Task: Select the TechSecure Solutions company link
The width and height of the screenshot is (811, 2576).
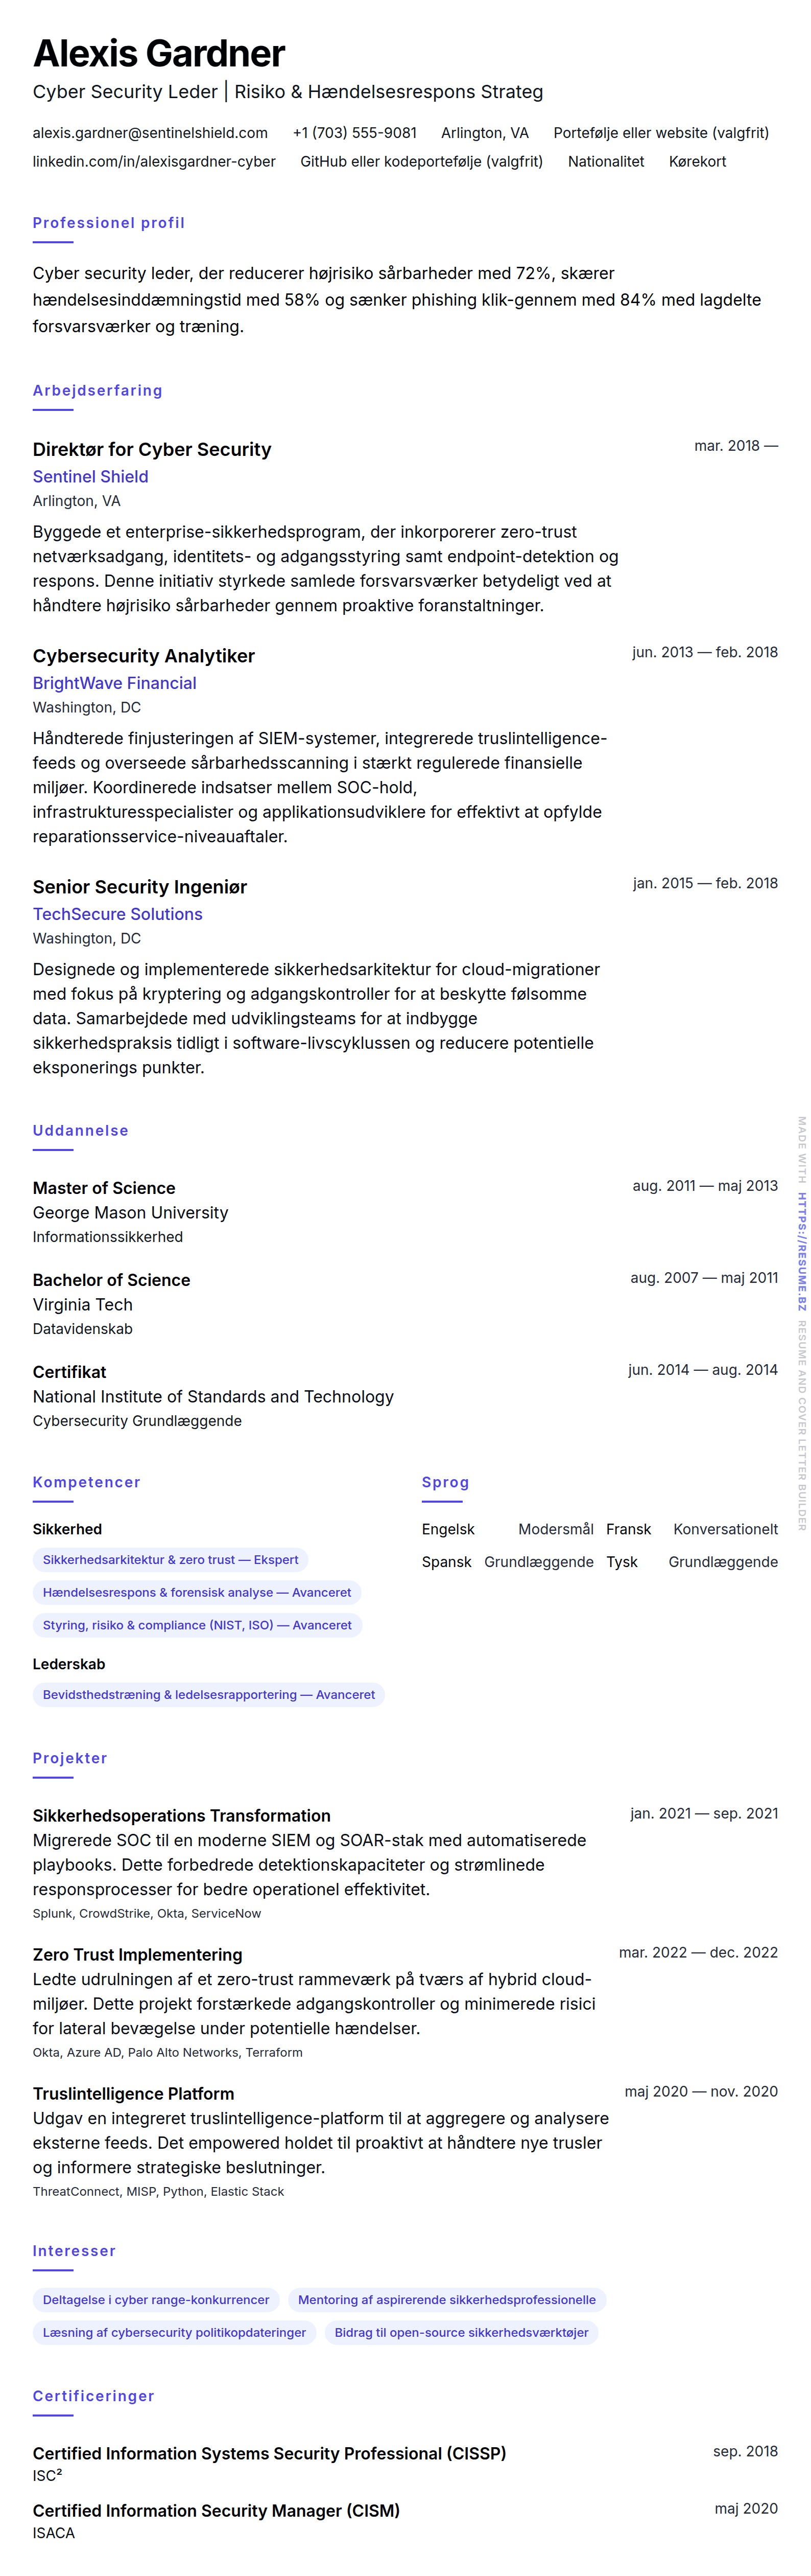Action: click(117, 915)
